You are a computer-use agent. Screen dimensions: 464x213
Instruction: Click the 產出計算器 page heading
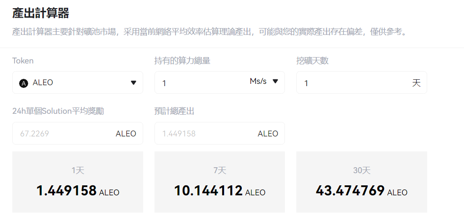click(40, 13)
